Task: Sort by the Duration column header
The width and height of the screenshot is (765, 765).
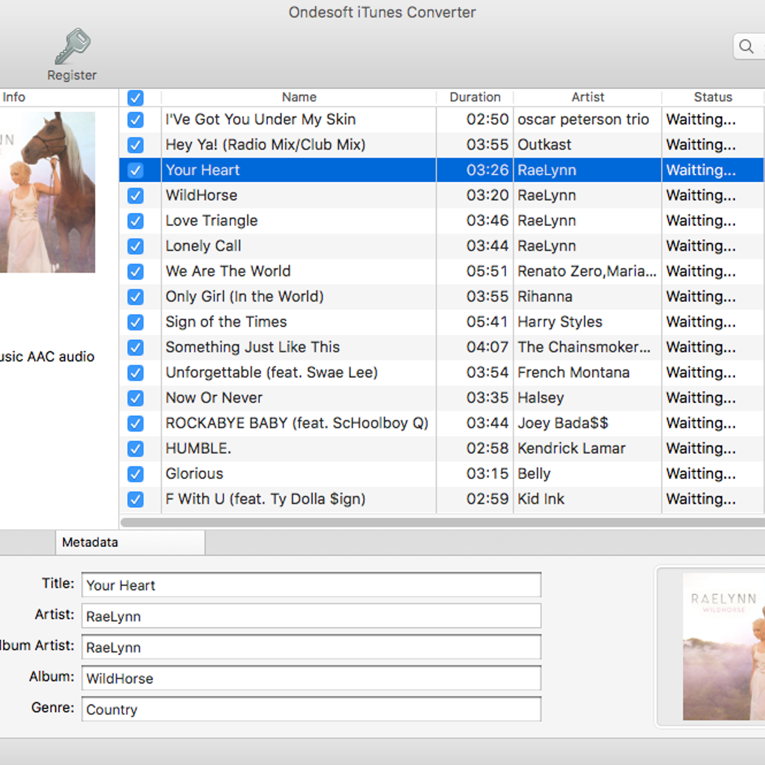Action: (x=475, y=97)
